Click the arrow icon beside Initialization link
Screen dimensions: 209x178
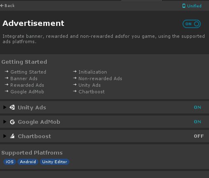(75, 72)
